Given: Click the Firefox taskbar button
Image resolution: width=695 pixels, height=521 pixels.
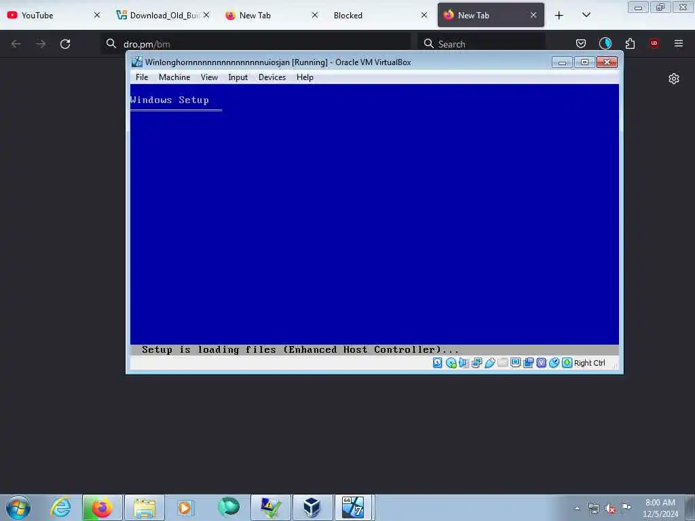Looking at the screenshot, I should [102, 507].
